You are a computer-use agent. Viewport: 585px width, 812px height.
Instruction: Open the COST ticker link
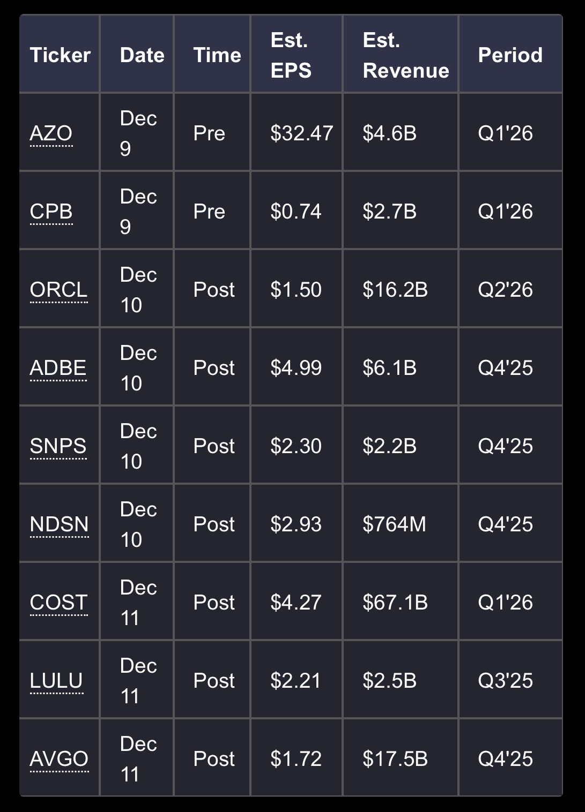coord(59,603)
